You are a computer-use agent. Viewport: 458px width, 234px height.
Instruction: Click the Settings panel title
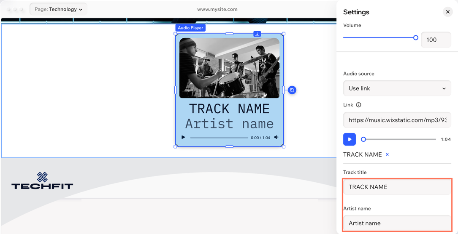pos(356,12)
